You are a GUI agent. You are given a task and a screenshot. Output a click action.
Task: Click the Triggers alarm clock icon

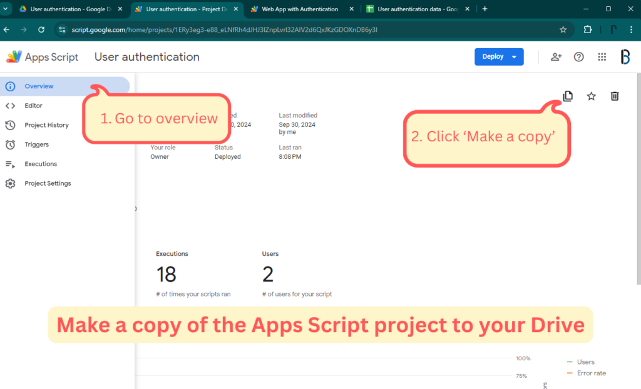pyautogui.click(x=10, y=144)
